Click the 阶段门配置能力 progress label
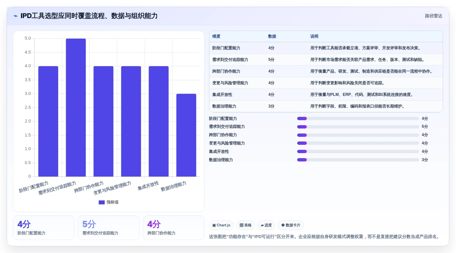 click(223, 119)
